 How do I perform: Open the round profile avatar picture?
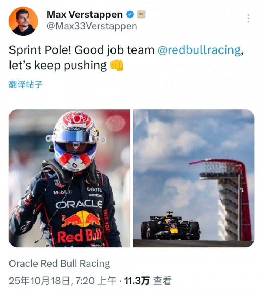(x=23, y=21)
